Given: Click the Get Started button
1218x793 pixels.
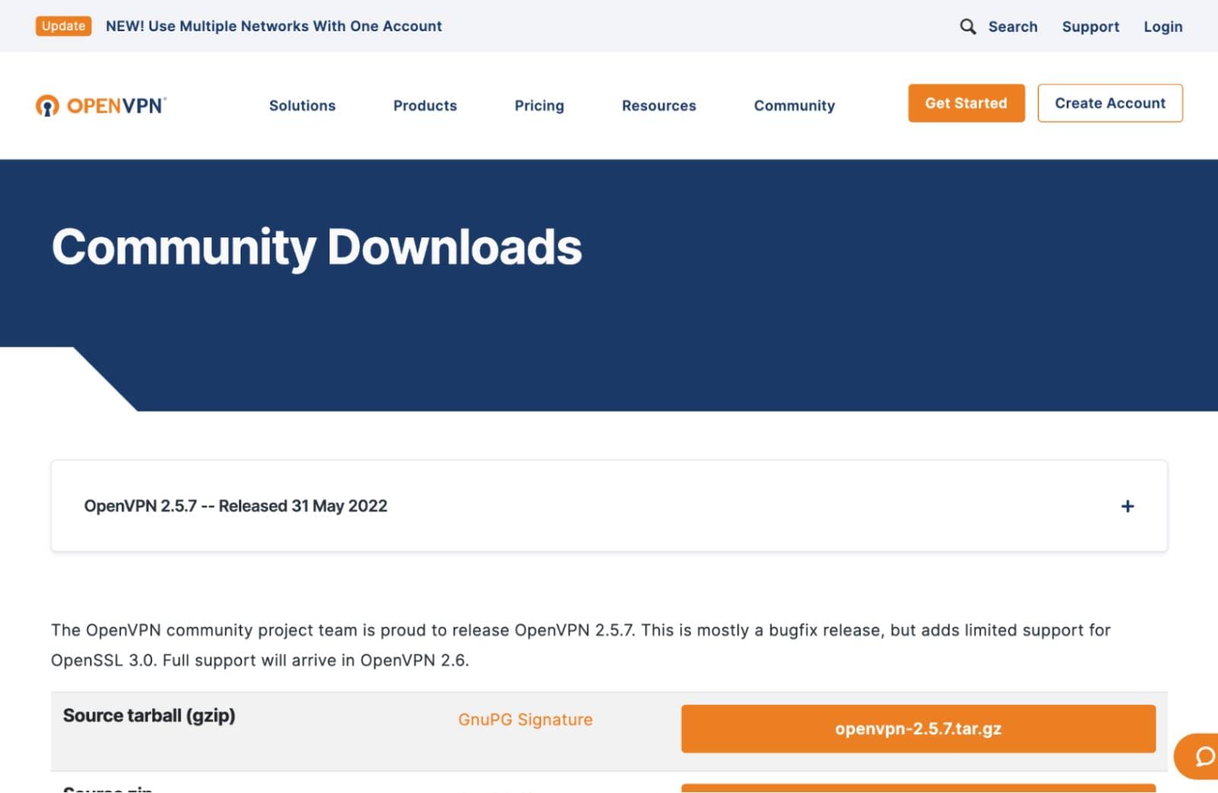Looking at the screenshot, I should click(966, 103).
